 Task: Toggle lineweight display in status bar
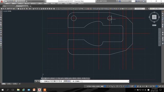pos(132,86)
